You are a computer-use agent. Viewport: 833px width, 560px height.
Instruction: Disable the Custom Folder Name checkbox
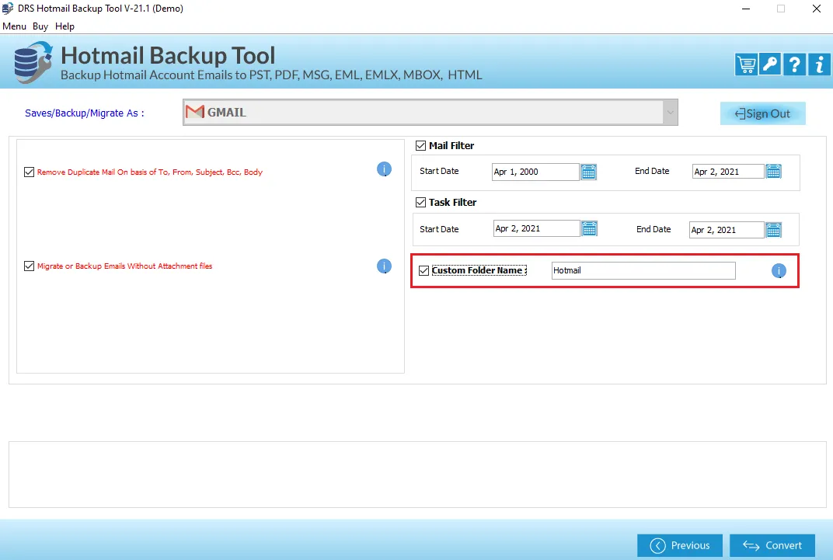[424, 271]
